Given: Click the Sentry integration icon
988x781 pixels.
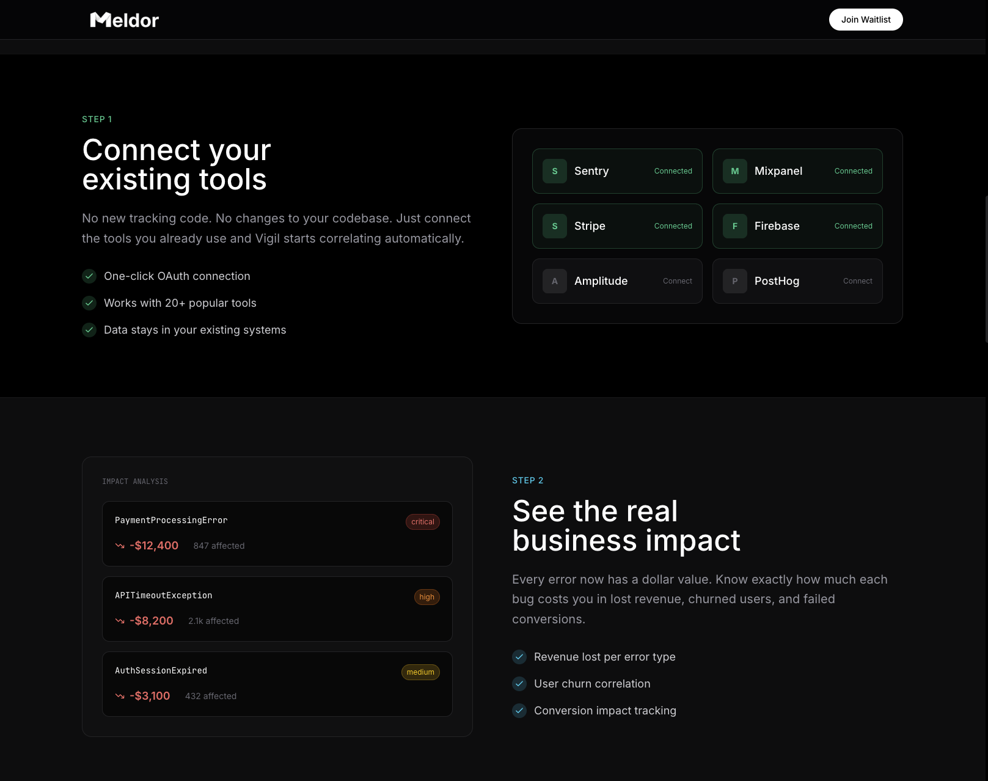Looking at the screenshot, I should (554, 171).
